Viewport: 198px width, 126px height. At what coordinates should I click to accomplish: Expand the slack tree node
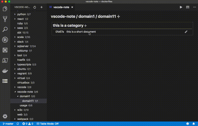15,41
